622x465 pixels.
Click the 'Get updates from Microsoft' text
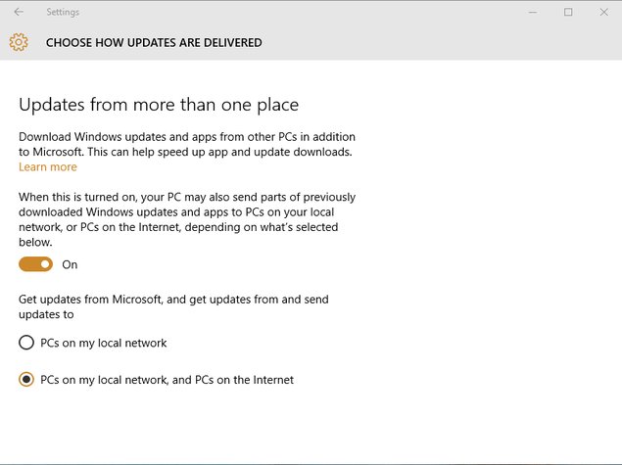pos(173,306)
